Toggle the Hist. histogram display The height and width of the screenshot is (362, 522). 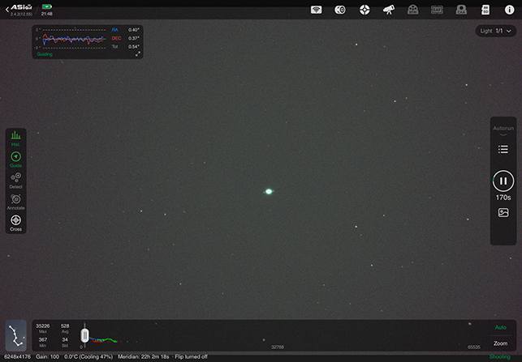pos(15,138)
